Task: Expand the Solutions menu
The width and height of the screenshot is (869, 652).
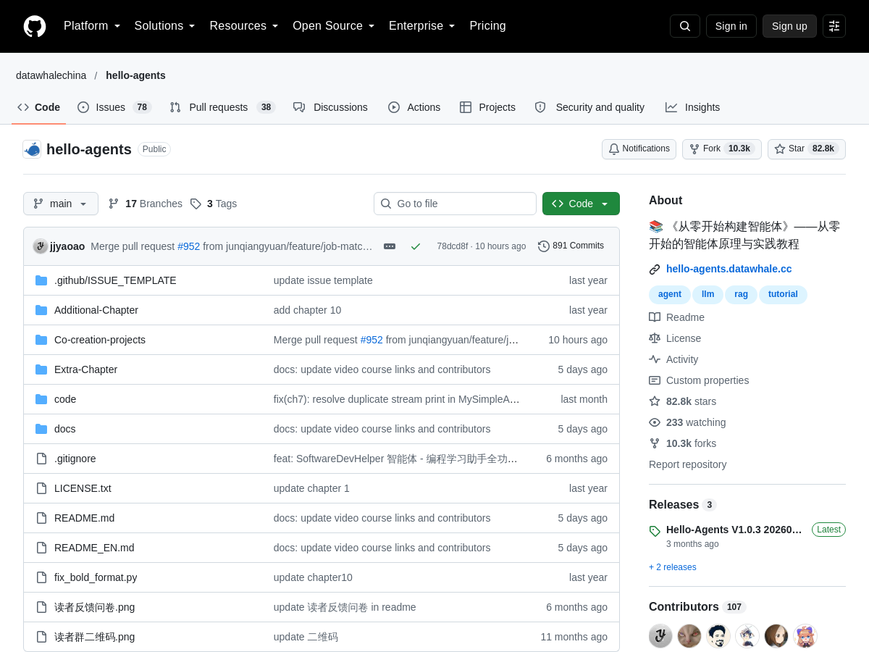Action: click(165, 26)
